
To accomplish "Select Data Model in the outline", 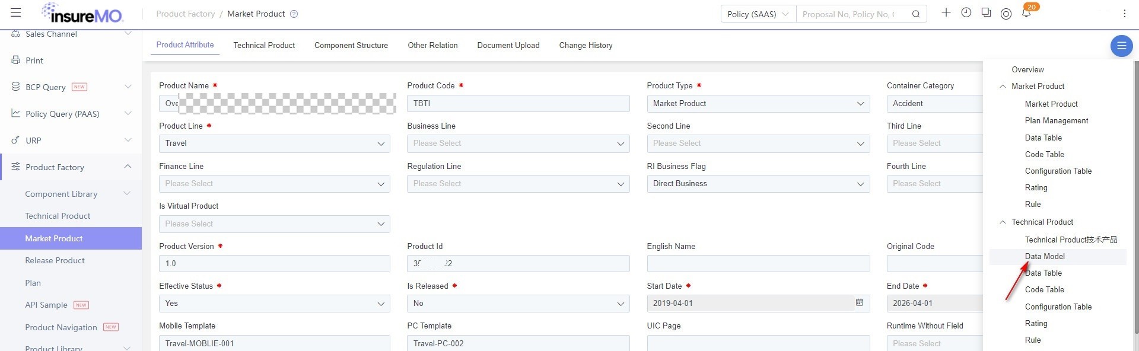I will [x=1045, y=256].
